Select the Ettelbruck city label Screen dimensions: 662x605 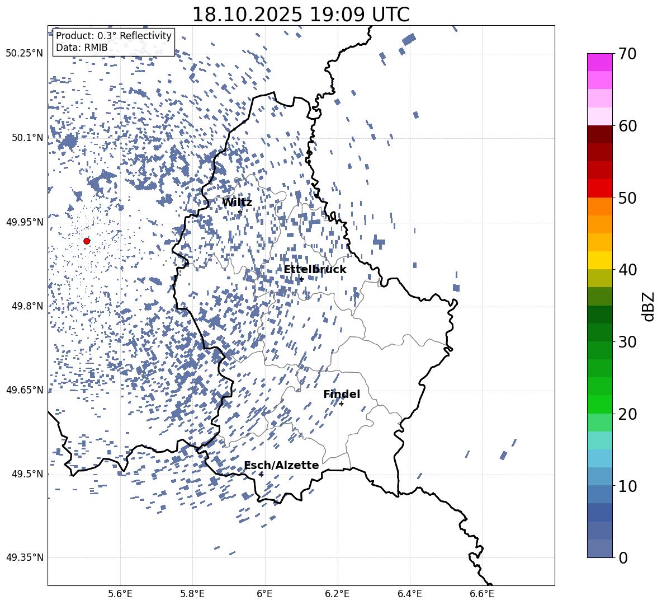(x=315, y=270)
